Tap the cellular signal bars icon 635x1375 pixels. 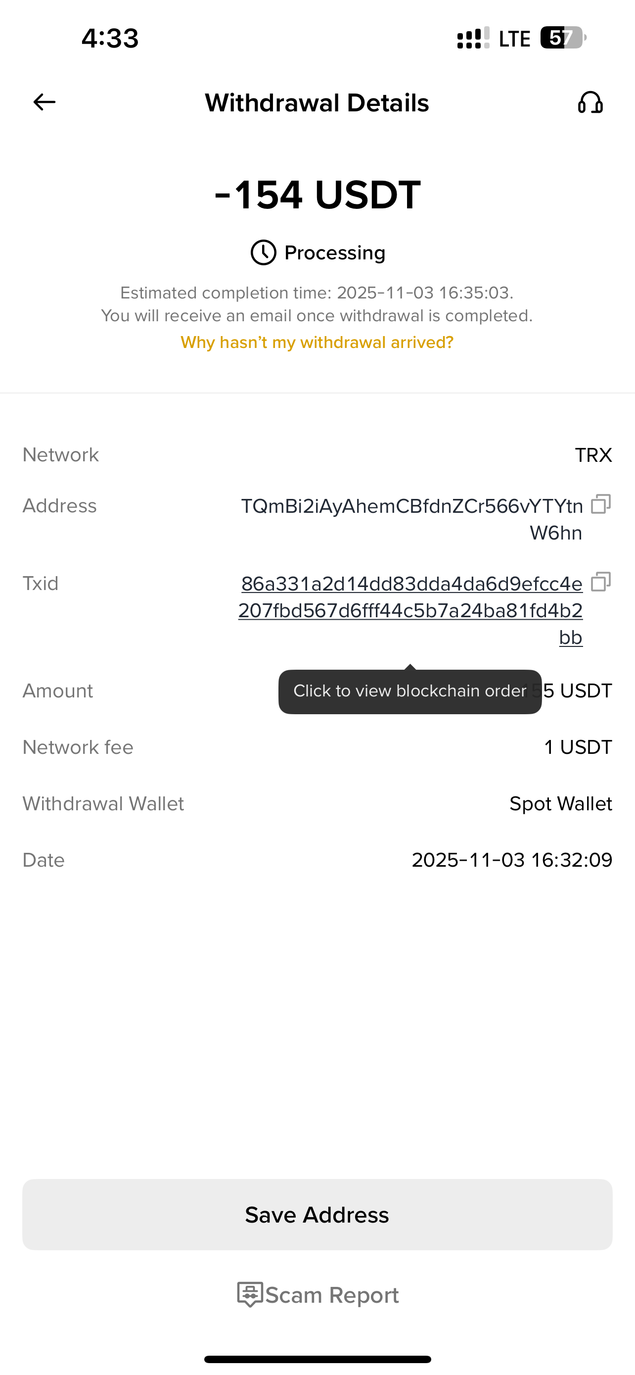(473, 39)
